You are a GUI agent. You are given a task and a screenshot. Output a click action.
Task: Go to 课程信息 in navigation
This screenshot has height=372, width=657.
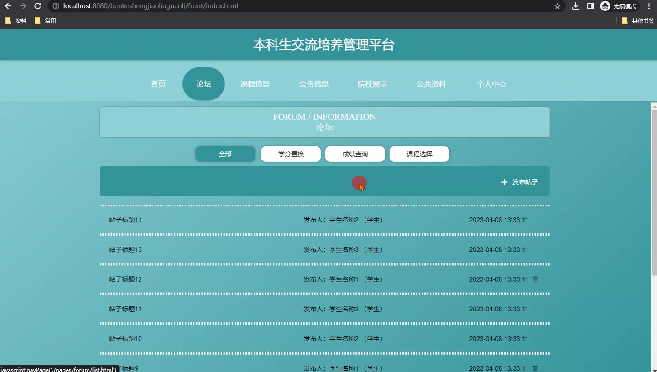(255, 84)
